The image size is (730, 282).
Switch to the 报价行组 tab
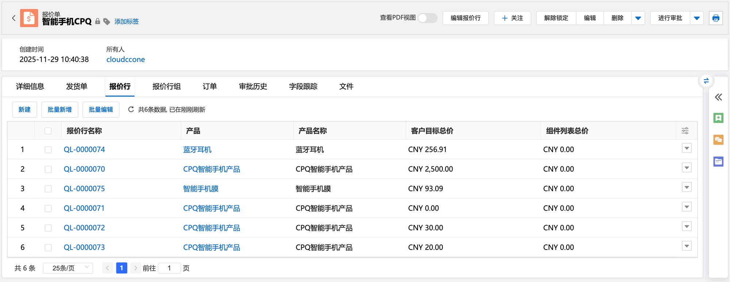click(x=166, y=86)
